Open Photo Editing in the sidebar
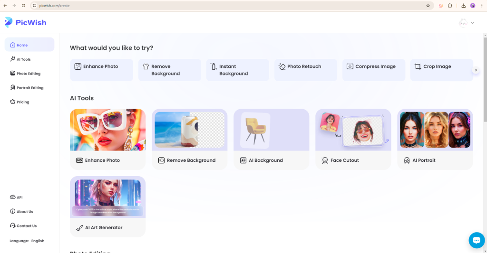This screenshot has height=253, width=487. pos(28,74)
